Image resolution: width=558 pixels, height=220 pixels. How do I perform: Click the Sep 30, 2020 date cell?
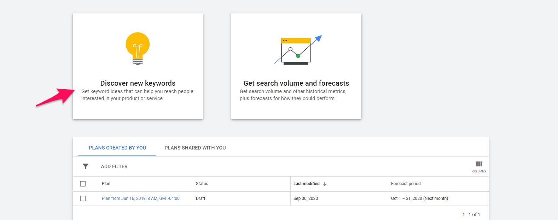pyautogui.click(x=306, y=198)
